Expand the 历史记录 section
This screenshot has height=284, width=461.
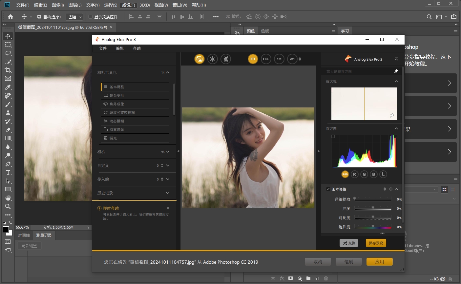168,193
